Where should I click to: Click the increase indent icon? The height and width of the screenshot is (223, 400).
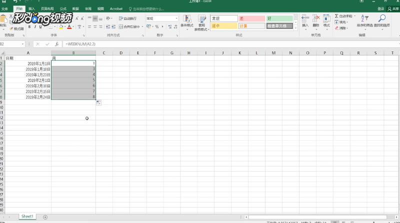point(113,27)
